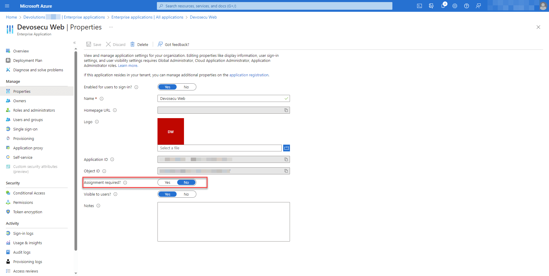Browse for a logo file
Viewport: 549px width, 276px height.
pyautogui.click(x=286, y=148)
